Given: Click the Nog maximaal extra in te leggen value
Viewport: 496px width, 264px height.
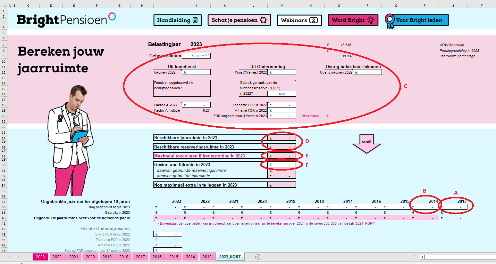Looking at the screenshot, I should tap(282, 185).
